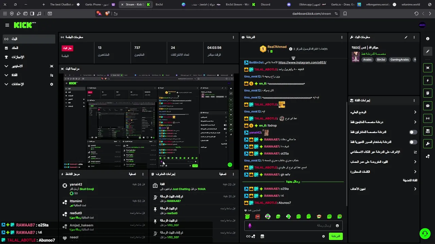Click the new messages arrow above chat
The width and height of the screenshot is (435, 244).
[293, 58]
